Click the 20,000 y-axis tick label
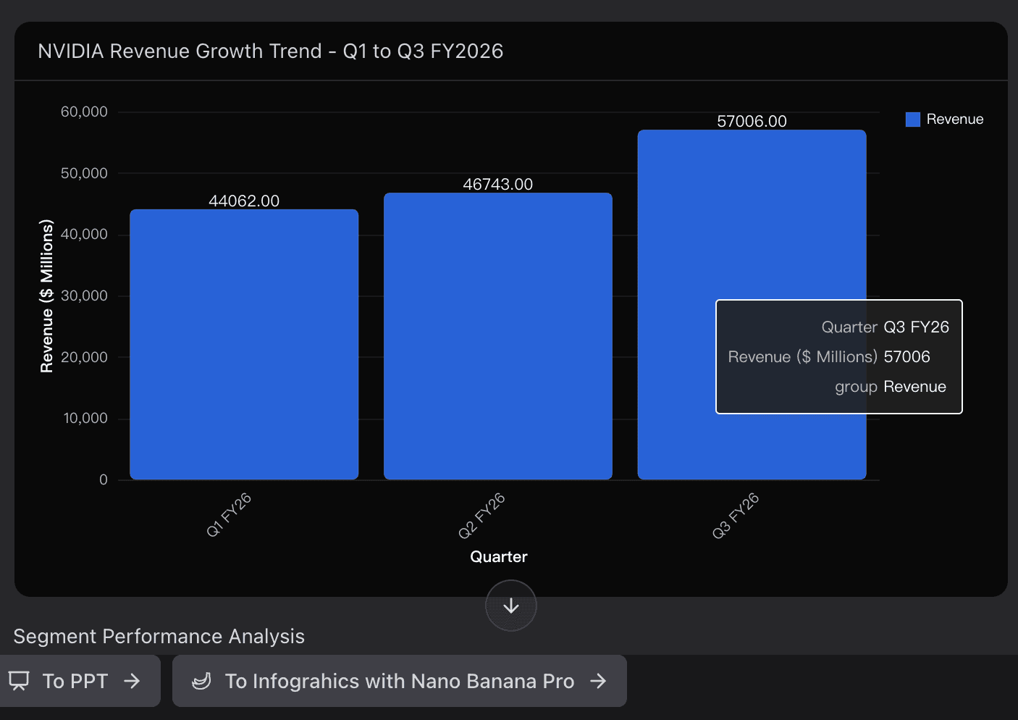This screenshot has width=1018, height=720. tap(84, 357)
